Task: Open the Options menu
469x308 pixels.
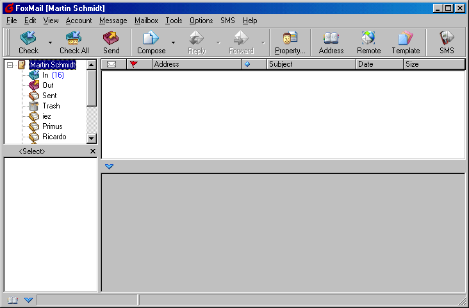Action: point(201,21)
